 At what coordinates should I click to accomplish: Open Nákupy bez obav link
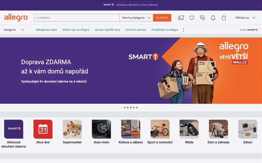46,30
